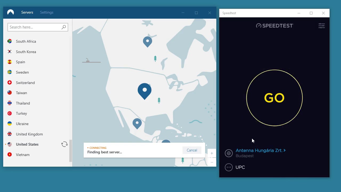Open the Servers tab
The width and height of the screenshot is (341, 192).
(27, 12)
